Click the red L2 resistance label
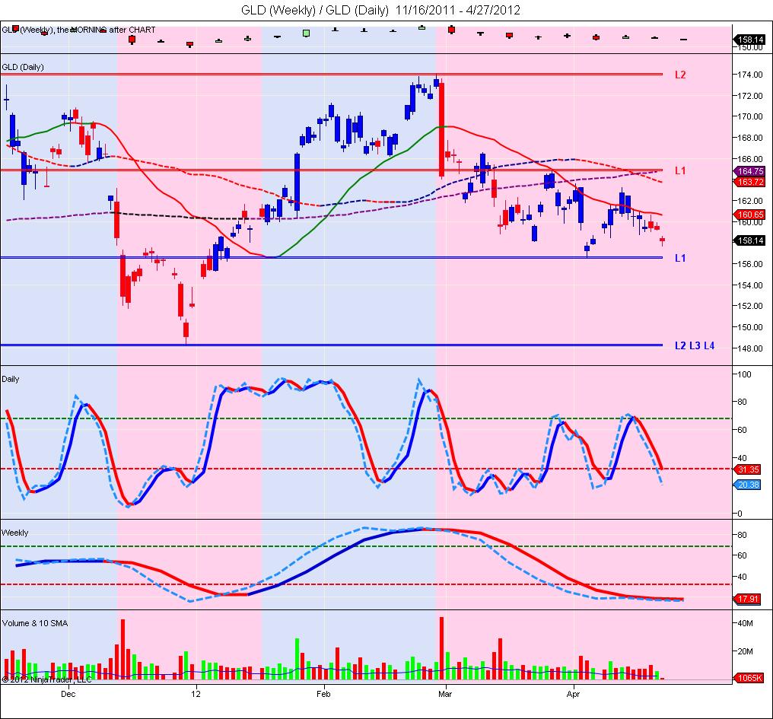Viewport: 773px width, 719px height. (680, 75)
